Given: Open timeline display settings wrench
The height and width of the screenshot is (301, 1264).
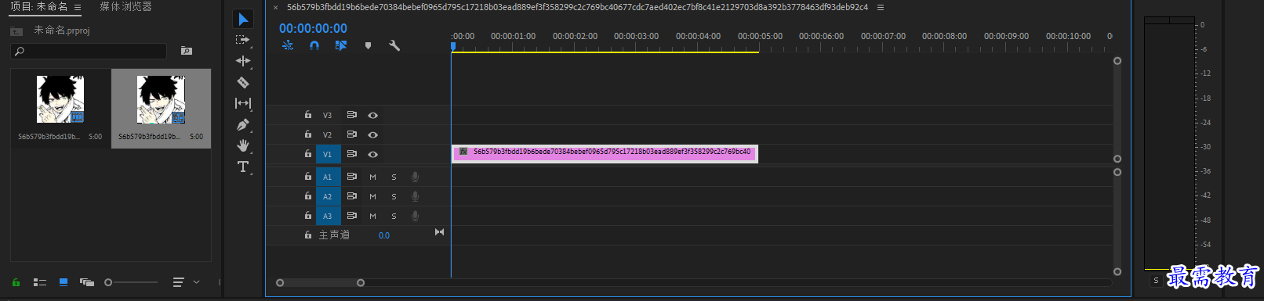Looking at the screenshot, I should pyautogui.click(x=394, y=45).
